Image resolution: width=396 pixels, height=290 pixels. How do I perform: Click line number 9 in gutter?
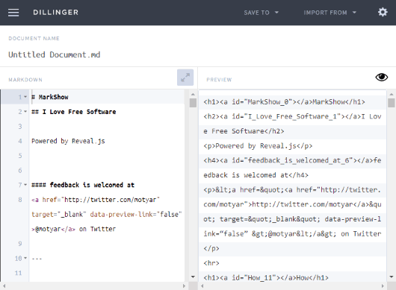click(20, 244)
